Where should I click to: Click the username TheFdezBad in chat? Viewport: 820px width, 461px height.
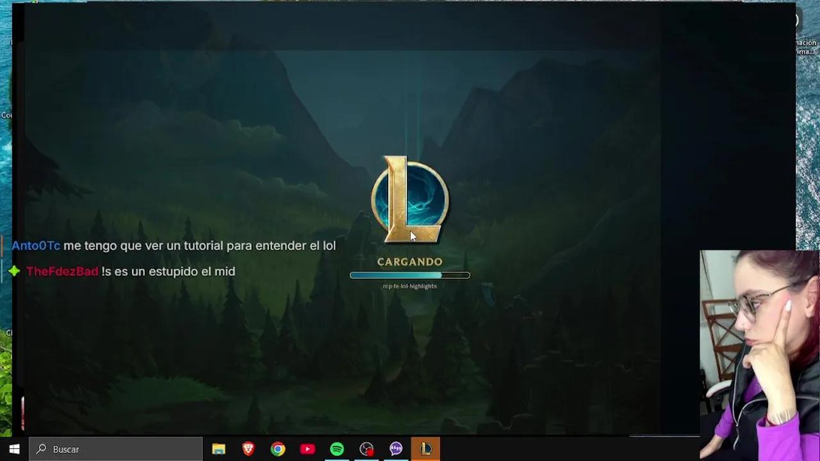tap(62, 271)
